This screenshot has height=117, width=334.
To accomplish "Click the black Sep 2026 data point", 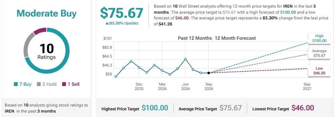I will 209,73.
